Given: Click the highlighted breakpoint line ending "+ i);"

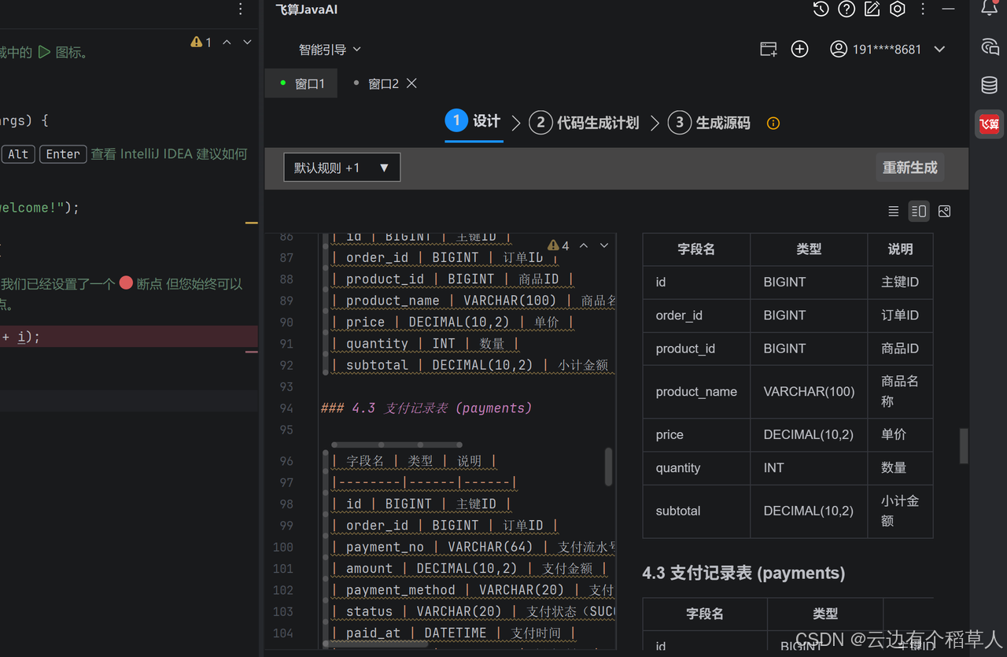Looking at the screenshot, I should pyautogui.click(x=129, y=337).
